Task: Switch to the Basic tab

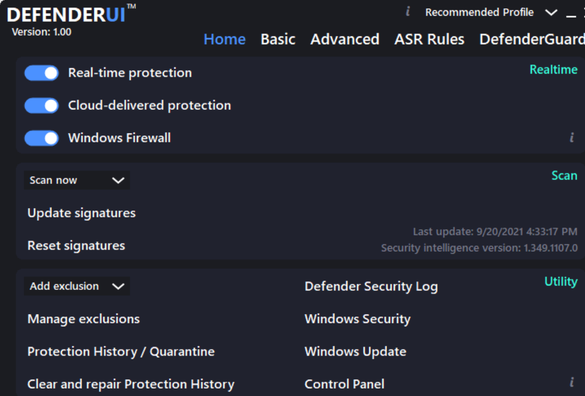Action: point(278,39)
